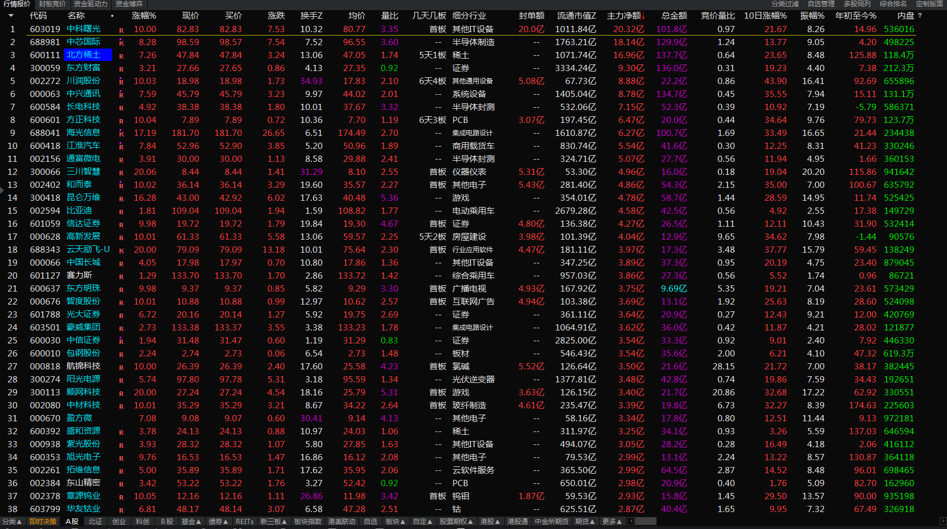947x529 pixels.
Task: Open the 板块 dropdown tab
Action: 395,522
